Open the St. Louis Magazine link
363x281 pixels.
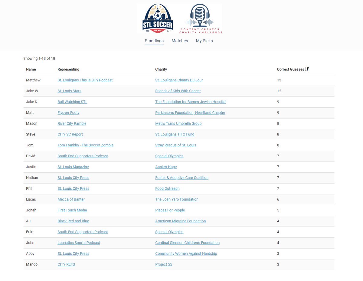click(x=73, y=167)
